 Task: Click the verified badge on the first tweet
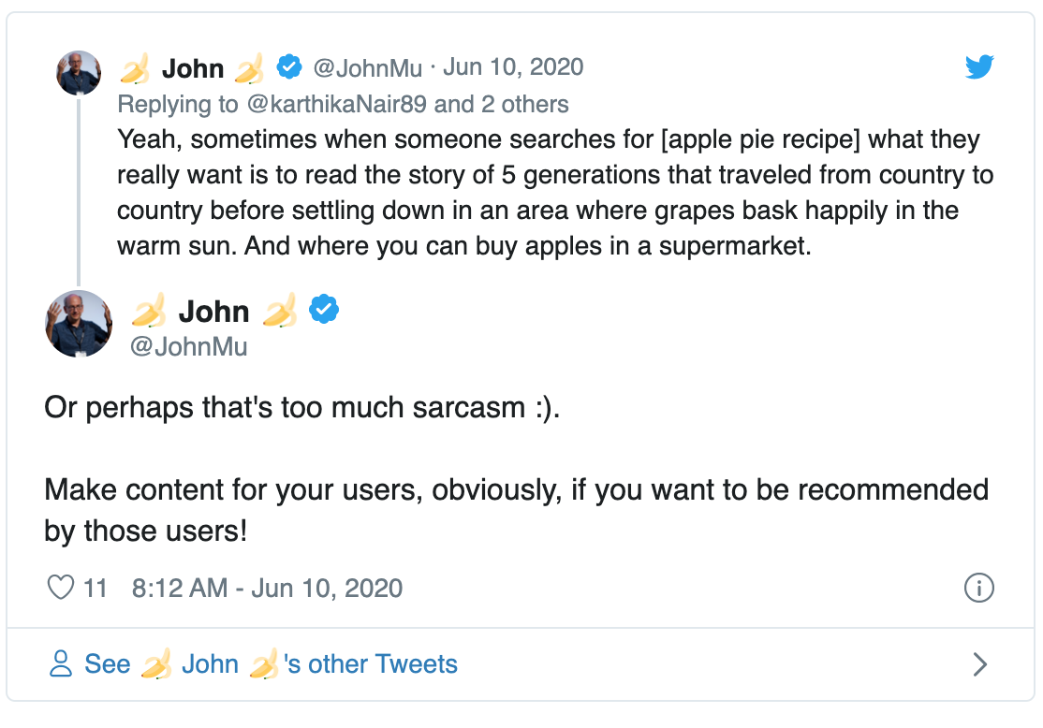tap(290, 66)
